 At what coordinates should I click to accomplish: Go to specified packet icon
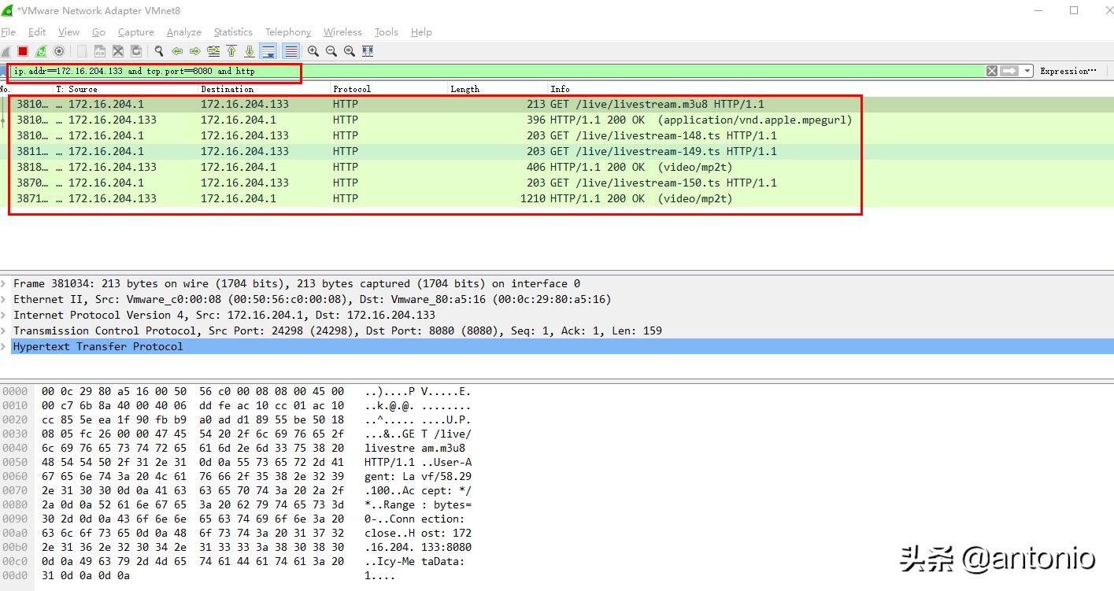click(x=213, y=51)
